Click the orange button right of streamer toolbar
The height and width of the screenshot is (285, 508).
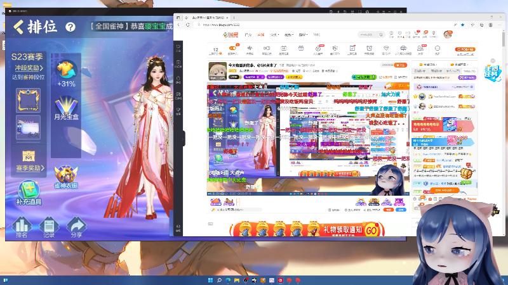(465, 49)
